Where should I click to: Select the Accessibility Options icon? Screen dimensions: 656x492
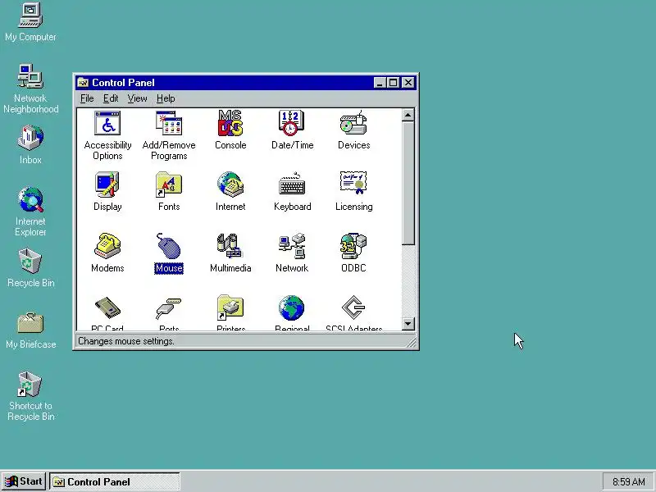[107, 124]
